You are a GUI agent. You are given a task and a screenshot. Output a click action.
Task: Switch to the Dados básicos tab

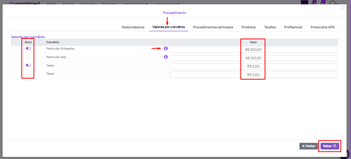133,27
